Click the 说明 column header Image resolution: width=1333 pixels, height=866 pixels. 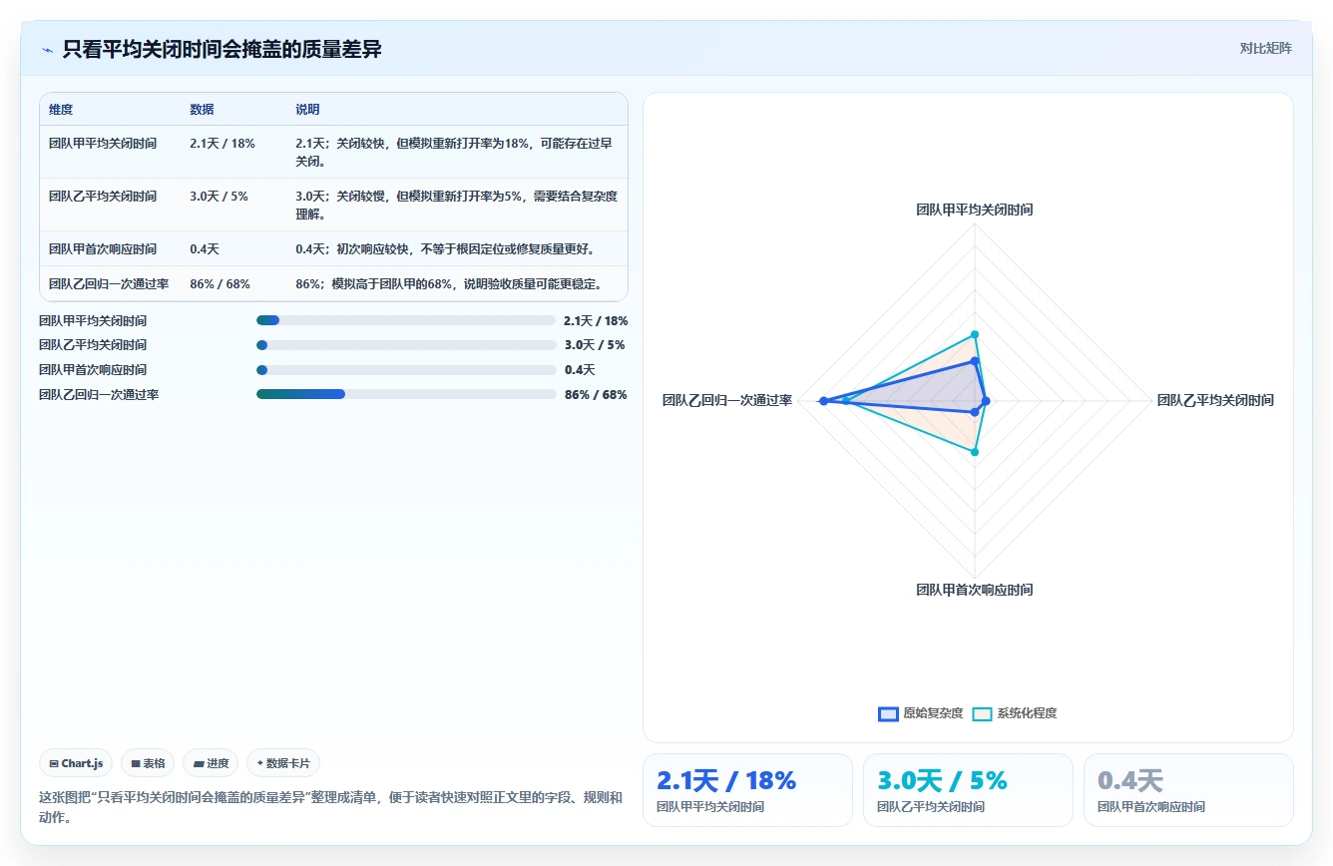click(307, 110)
